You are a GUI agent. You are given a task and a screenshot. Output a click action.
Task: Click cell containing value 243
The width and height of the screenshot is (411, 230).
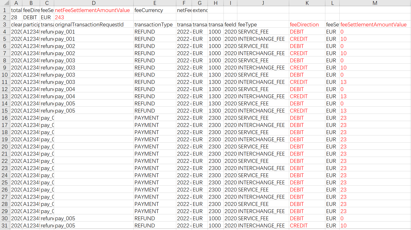[x=60, y=17]
